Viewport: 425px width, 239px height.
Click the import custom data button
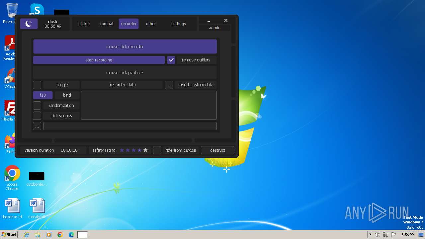point(196,85)
